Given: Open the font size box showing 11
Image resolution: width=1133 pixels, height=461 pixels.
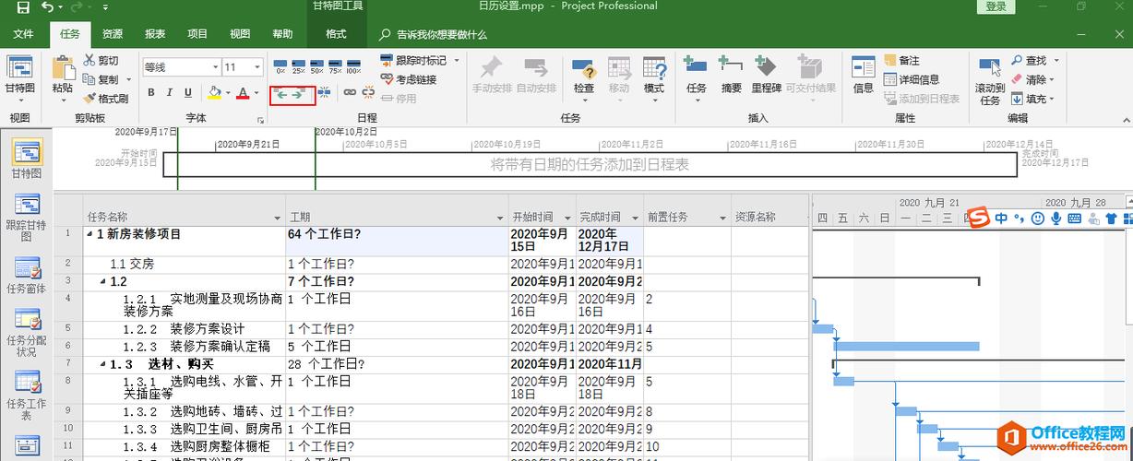Looking at the screenshot, I should point(244,67).
